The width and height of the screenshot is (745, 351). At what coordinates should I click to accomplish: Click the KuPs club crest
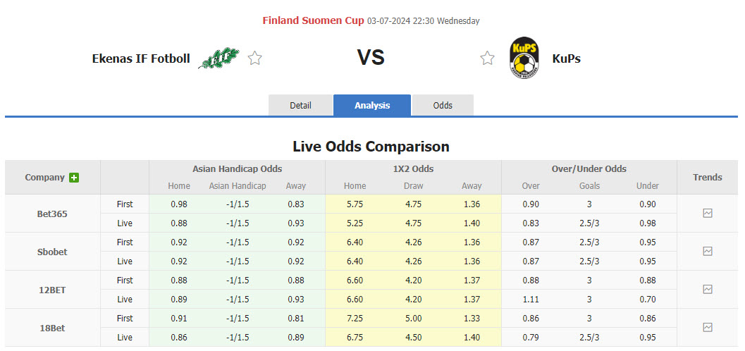coord(524,58)
